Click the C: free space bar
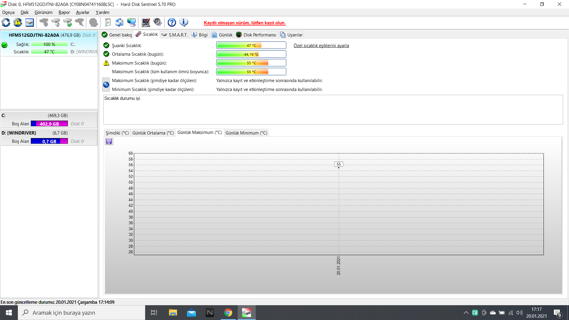Screen dimensions: 569x320 pyautogui.click(x=49, y=124)
